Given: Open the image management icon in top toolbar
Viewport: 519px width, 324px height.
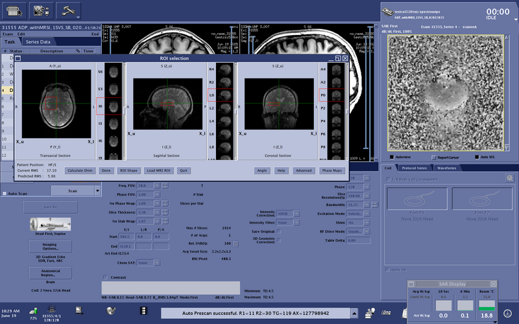Looking at the screenshot, I should pos(42,11).
